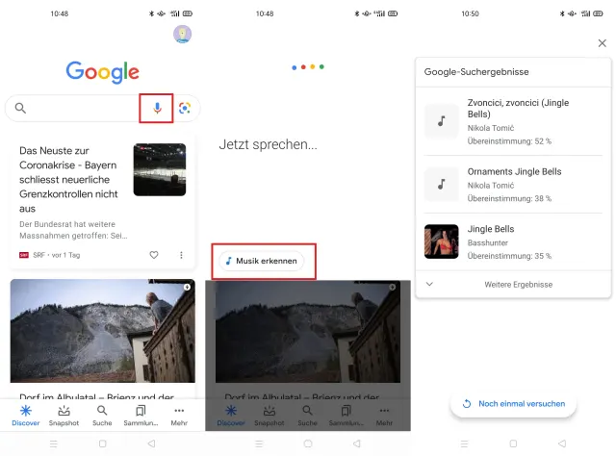The height and width of the screenshot is (456, 616).
Task: Tap SRF source label on news card
Action: click(38, 255)
